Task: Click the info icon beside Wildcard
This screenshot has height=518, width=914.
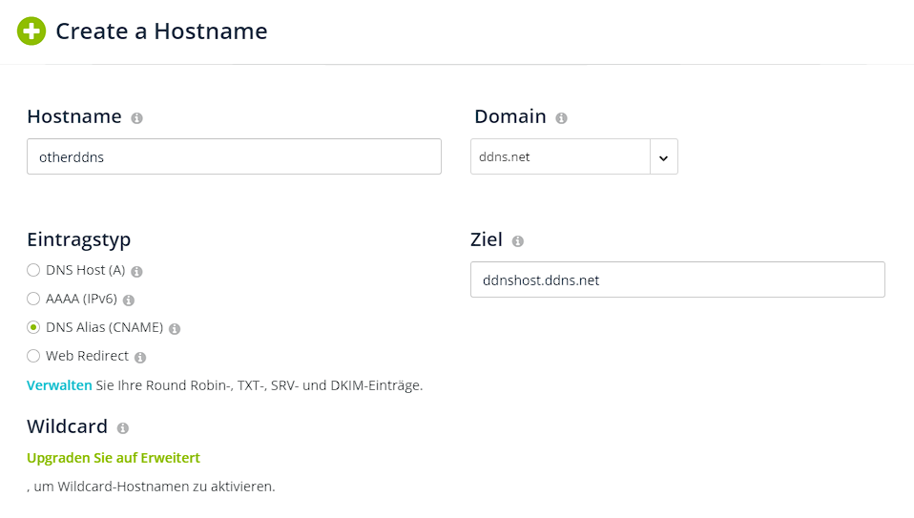Action: click(x=122, y=428)
